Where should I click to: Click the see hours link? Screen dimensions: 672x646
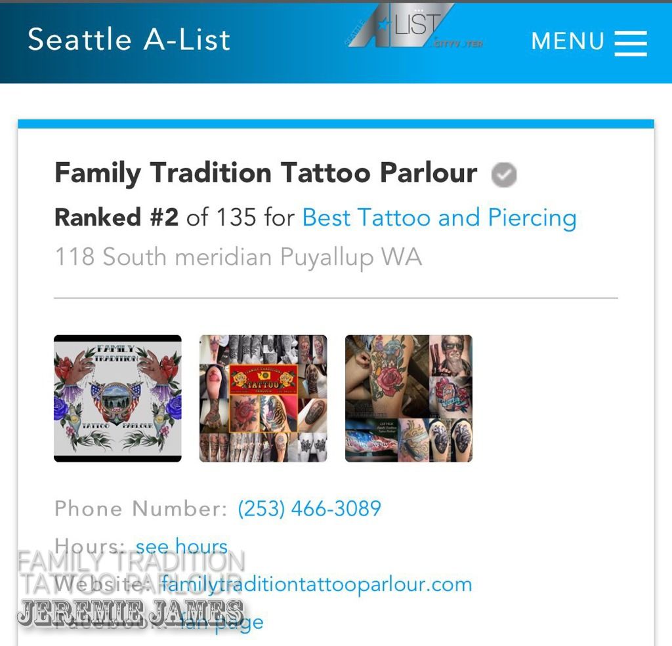point(182,546)
